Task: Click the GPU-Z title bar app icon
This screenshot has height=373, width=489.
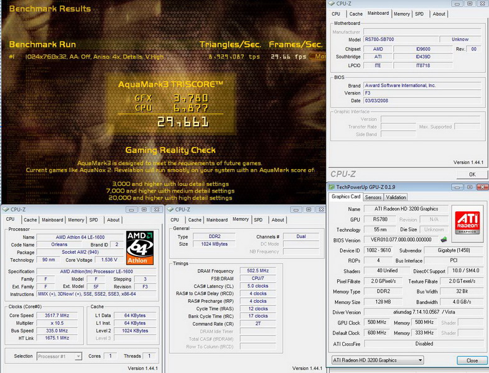Action: 332,187
